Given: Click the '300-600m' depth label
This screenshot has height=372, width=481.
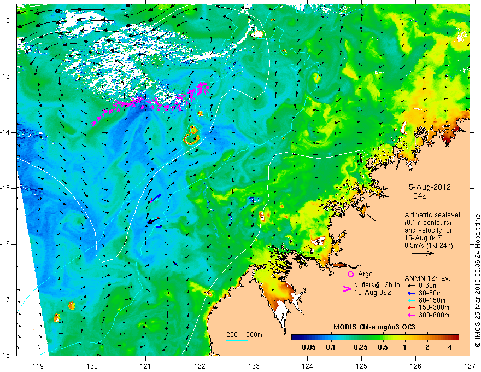Looking at the screenshot, I should click(x=434, y=315).
